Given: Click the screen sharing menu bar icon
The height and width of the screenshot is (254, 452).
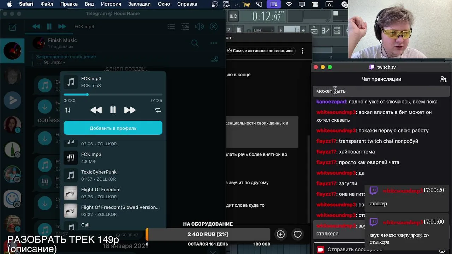Looking at the screenshot, I should 274,4.
